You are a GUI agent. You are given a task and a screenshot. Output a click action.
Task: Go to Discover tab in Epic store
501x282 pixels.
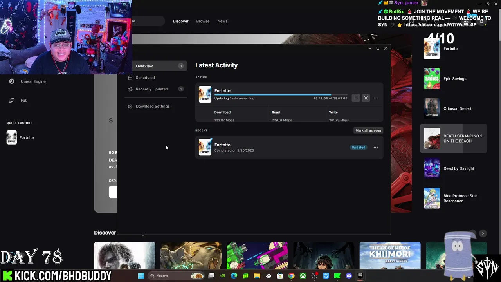click(x=180, y=21)
